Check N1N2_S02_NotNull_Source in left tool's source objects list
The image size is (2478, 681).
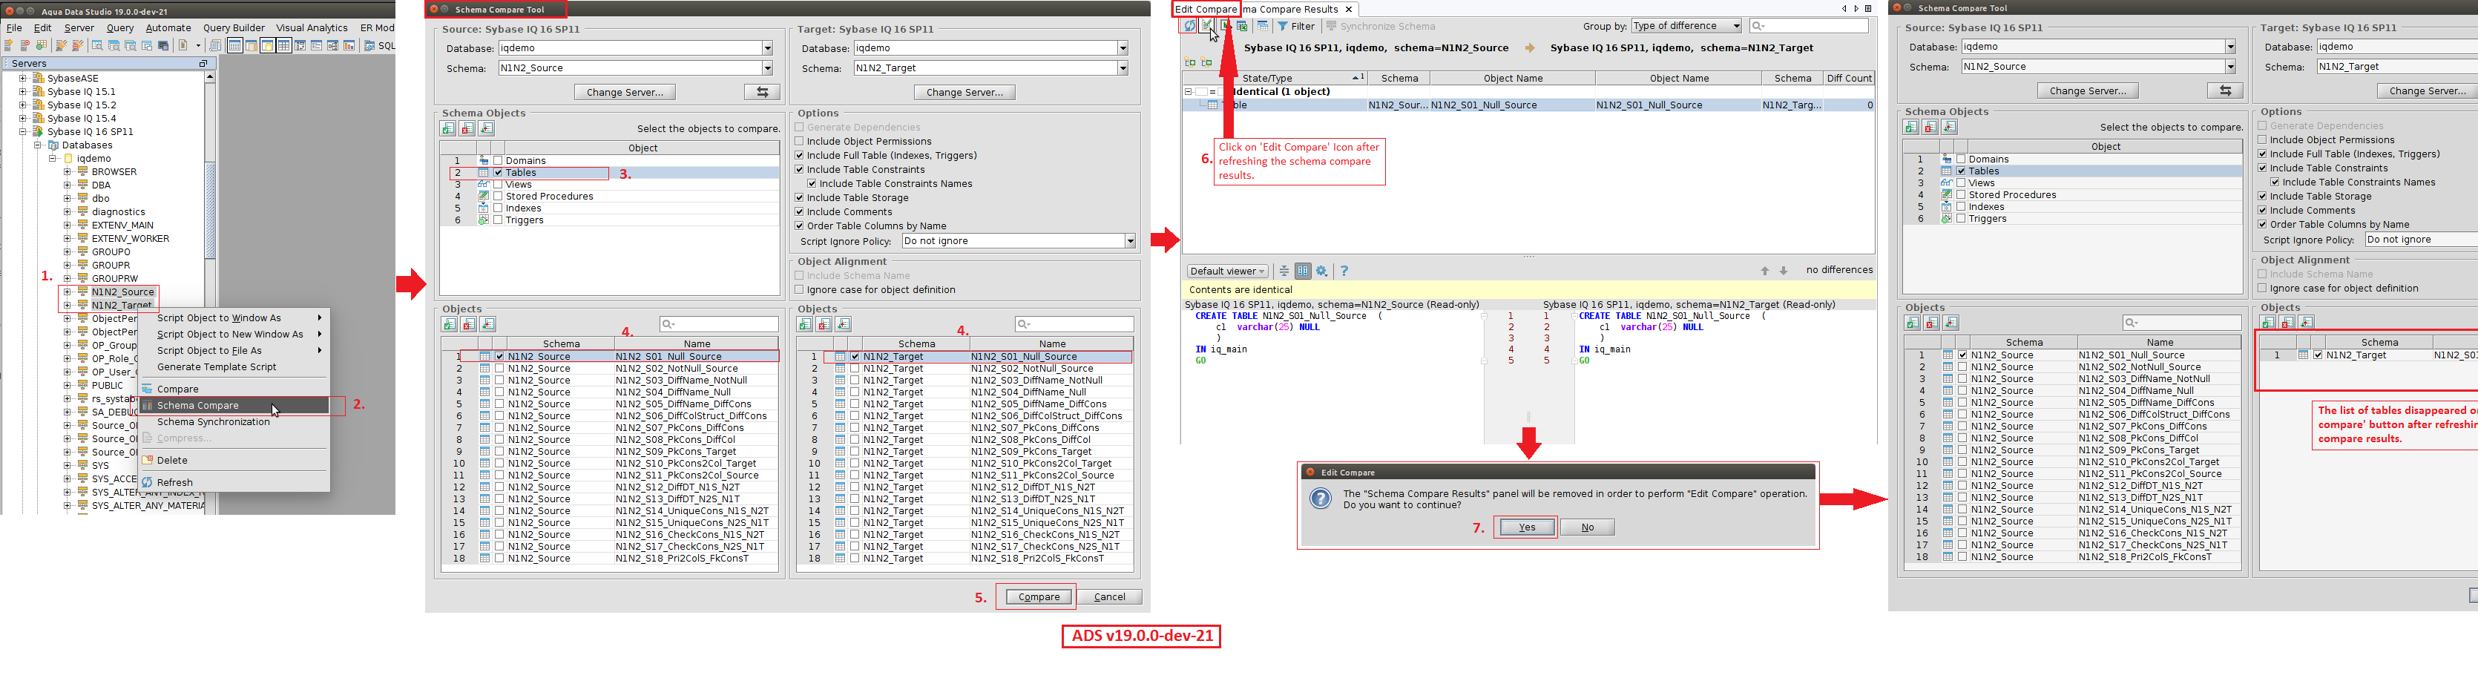(499, 369)
